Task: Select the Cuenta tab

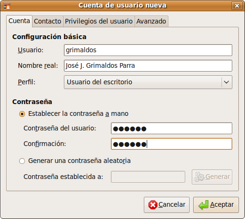Action: (19, 21)
